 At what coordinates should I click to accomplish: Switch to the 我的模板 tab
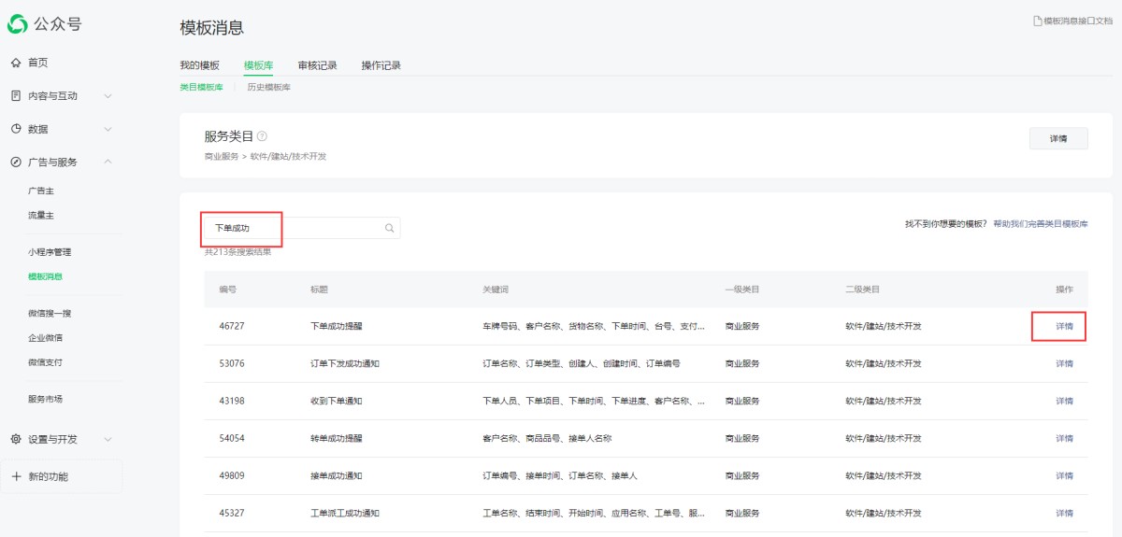click(199, 65)
